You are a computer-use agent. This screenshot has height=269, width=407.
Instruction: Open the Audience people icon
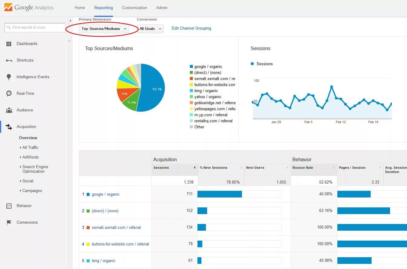click(x=9, y=110)
